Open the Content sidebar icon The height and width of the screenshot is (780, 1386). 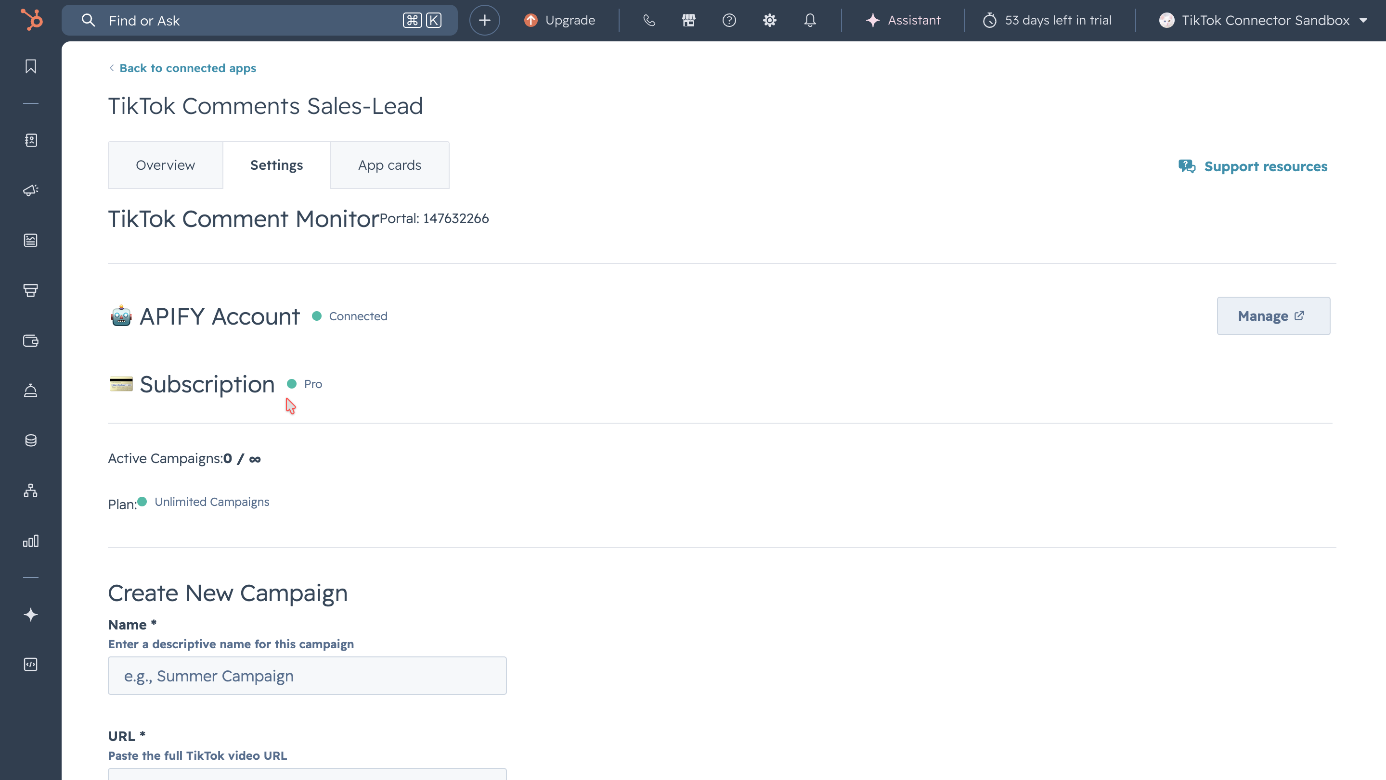click(x=31, y=240)
